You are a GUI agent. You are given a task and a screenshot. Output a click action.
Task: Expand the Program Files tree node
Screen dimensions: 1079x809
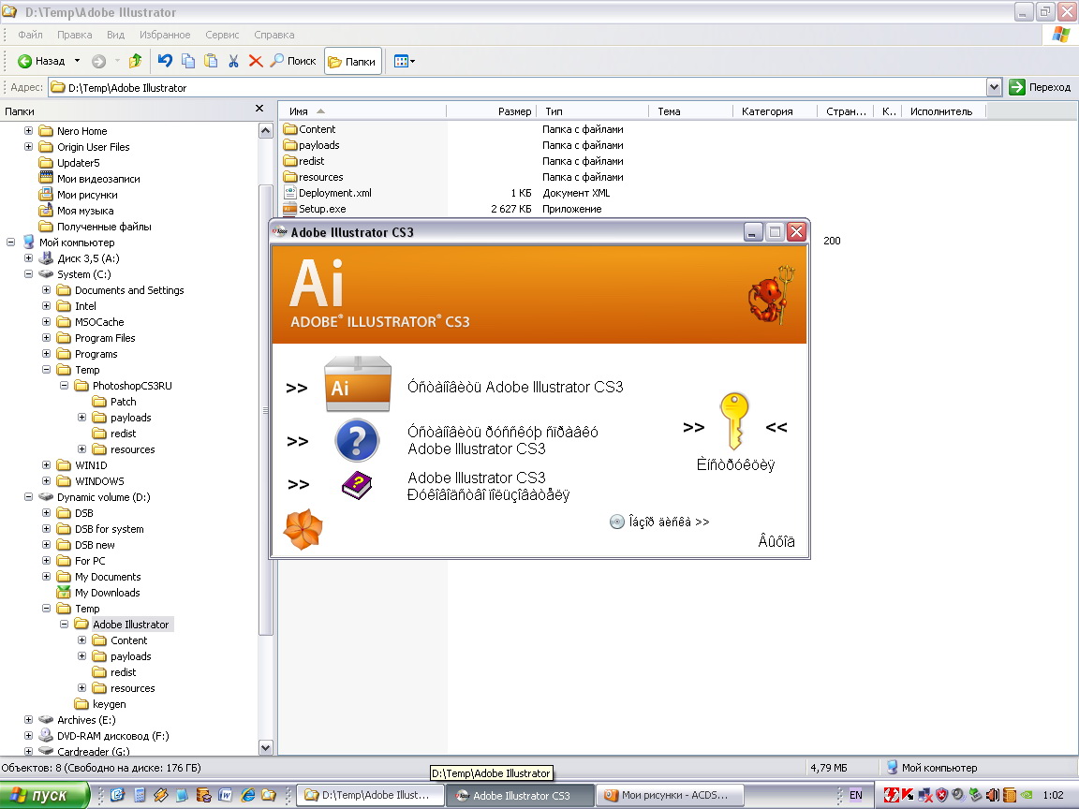click(46, 338)
